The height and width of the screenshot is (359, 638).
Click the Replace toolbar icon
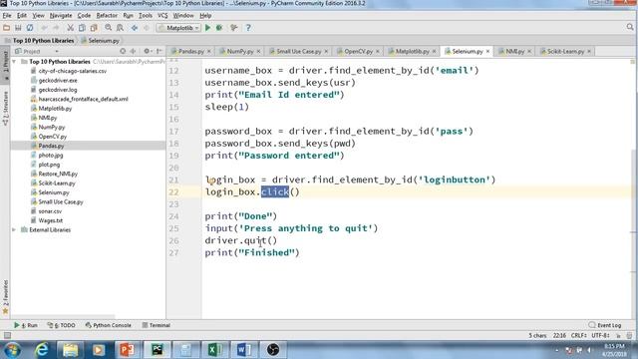[x=120, y=28]
